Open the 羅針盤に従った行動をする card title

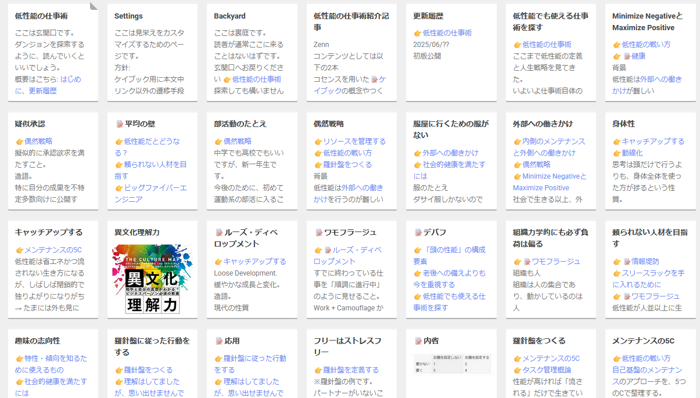click(152, 346)
